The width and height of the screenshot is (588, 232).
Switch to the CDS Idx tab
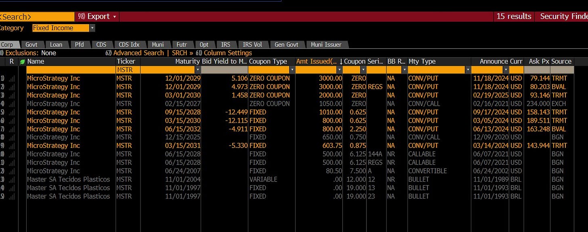129,45
